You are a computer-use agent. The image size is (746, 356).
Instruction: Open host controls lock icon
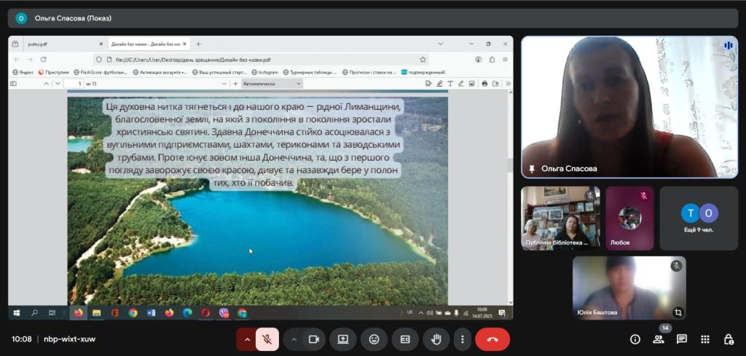click(x=729, y=339)
